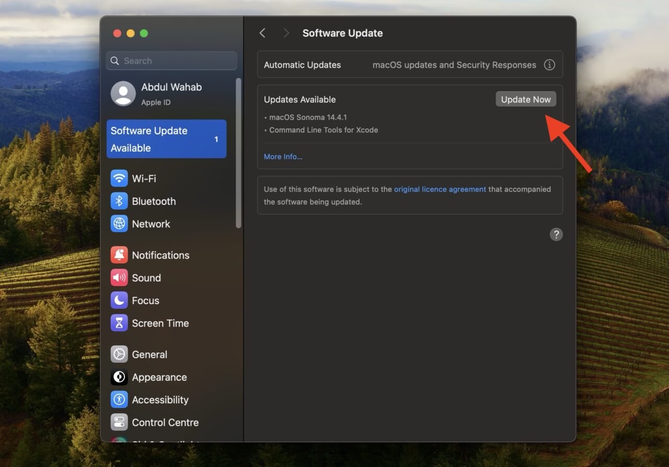The image size is (669, 467).
Task: Close the System Settings window with red button
Action: (x=117, y=33)
